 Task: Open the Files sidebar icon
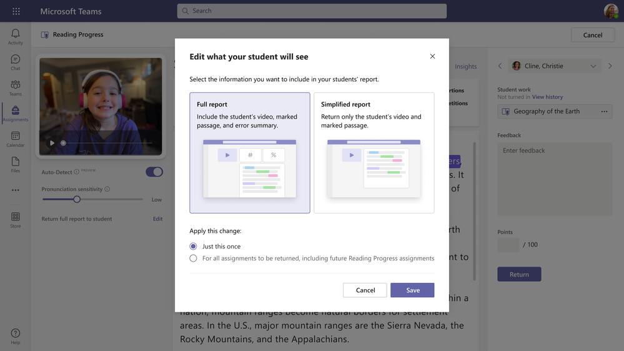click(16, 162)
